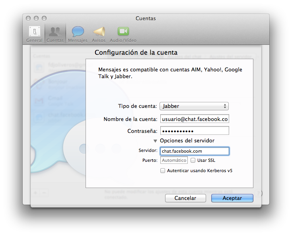Collapse Opciones del servidor disclosure triangle
The height and width of the screenshot is (236, 292).
tap(155, 141)
